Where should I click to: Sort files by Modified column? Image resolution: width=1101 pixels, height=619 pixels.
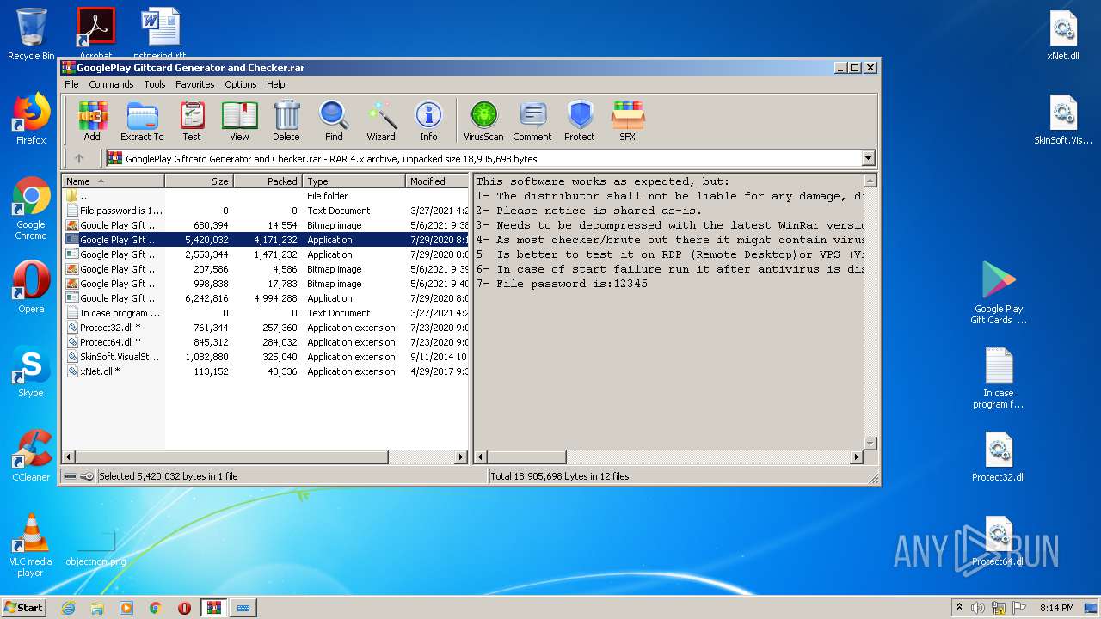coord(437,181)
